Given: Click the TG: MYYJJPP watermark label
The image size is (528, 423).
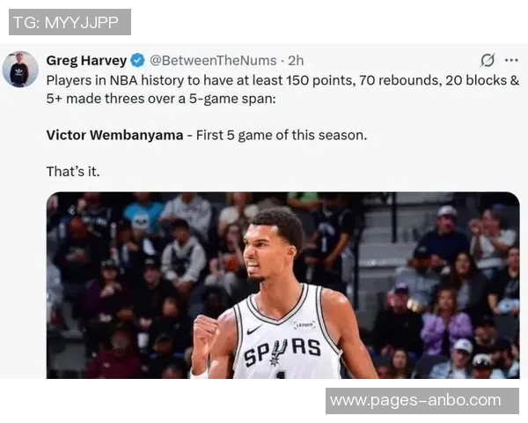Looking at the screenshot, I should coord(70,22).
